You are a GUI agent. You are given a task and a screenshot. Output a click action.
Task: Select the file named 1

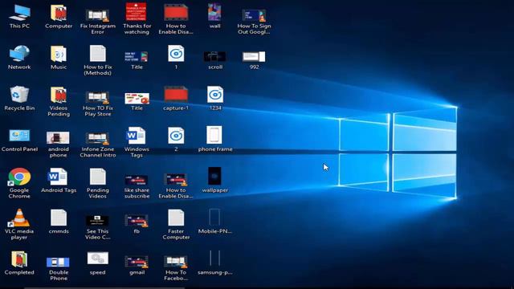click(176, 57)
